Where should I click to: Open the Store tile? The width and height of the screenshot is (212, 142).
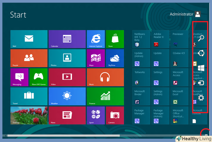click(115, 39)
